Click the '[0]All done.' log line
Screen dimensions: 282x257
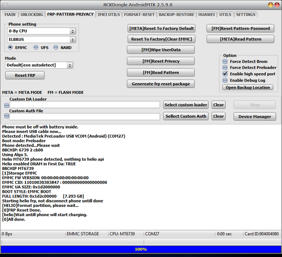[14, 219]
